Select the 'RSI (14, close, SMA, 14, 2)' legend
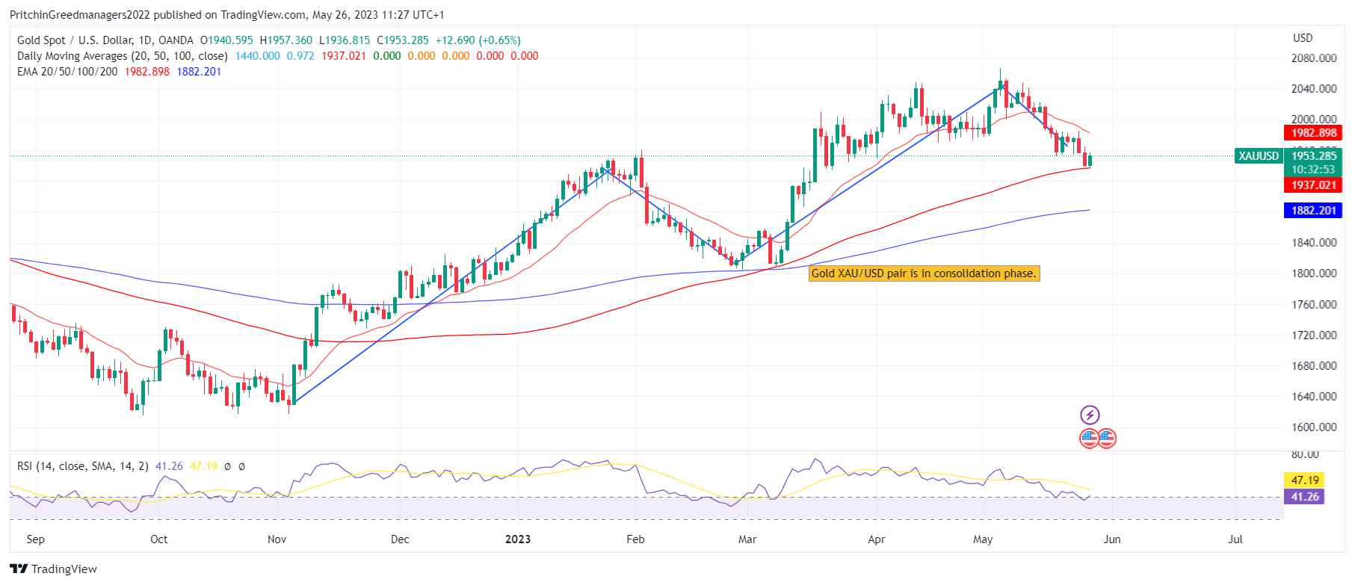 pyautogui.click(x=83, y=466)
